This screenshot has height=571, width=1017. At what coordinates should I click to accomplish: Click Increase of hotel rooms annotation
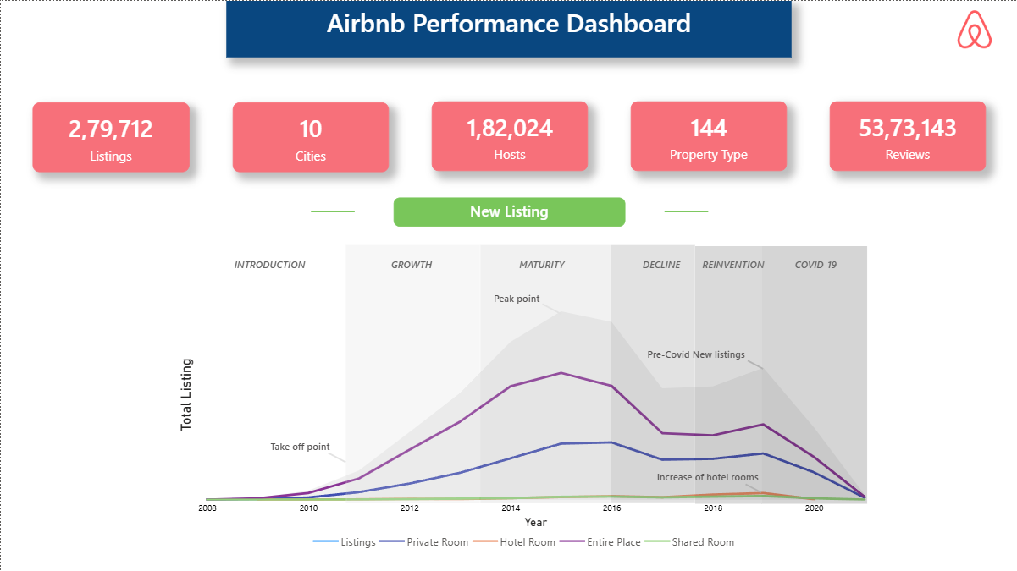[708, 478]
